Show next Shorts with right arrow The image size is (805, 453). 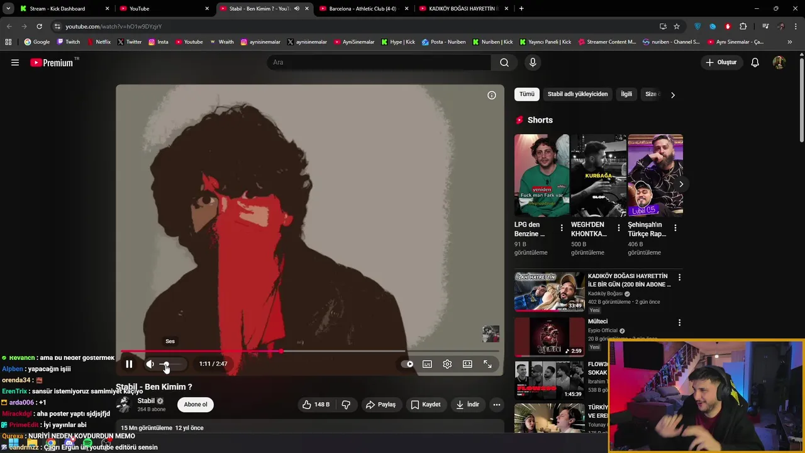(681, 184)
